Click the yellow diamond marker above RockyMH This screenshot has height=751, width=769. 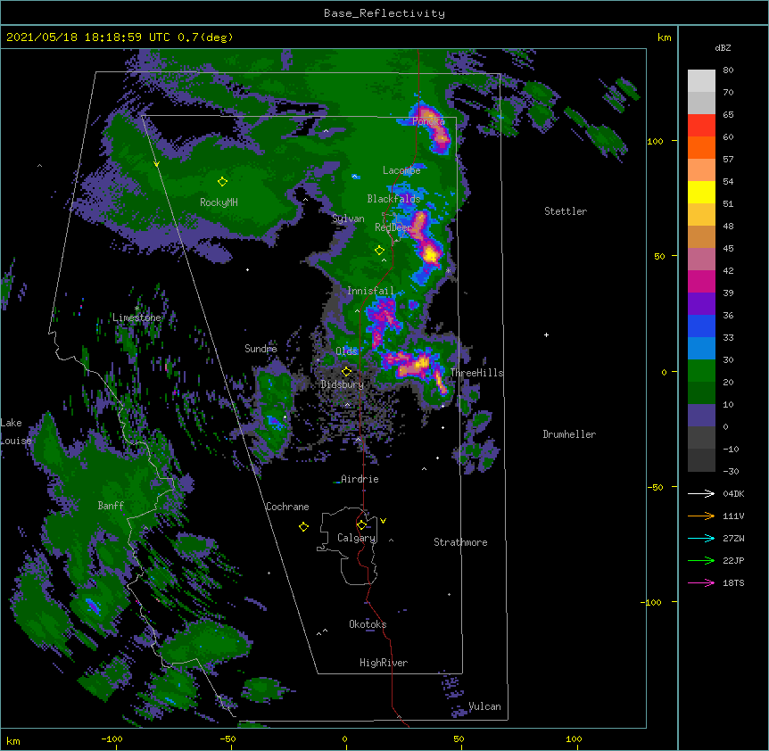222,182
